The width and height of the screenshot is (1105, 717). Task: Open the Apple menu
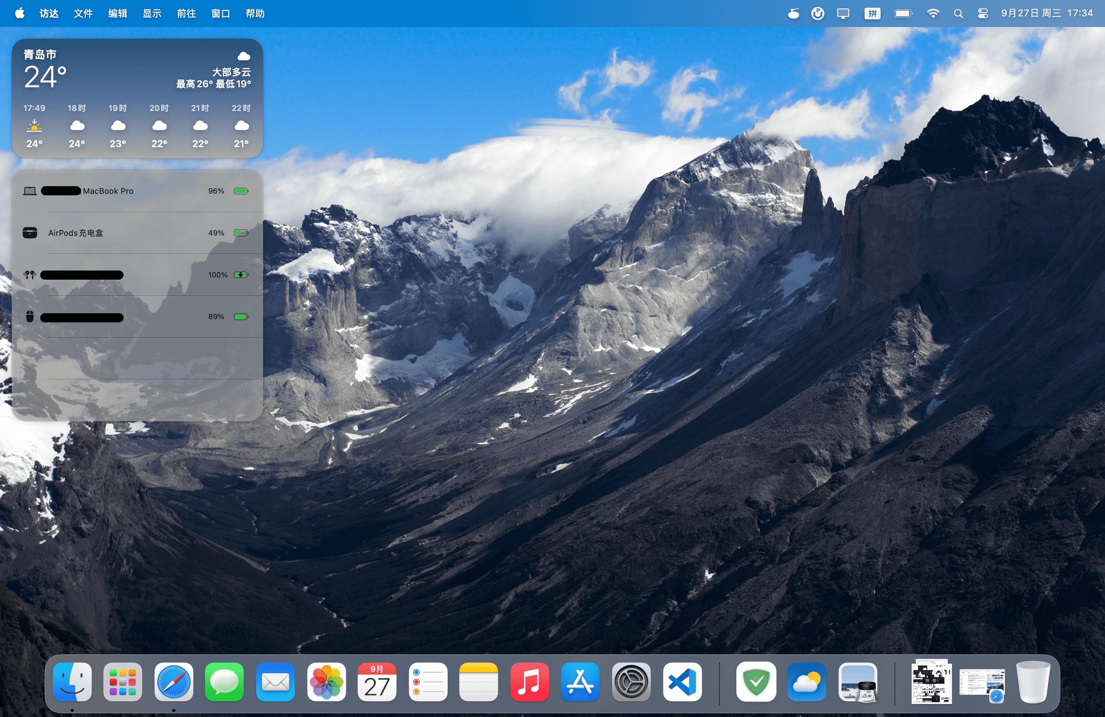click(19, 13)
